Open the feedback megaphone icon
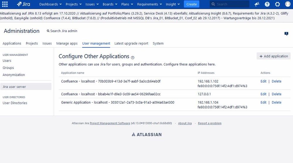 coord(257,4)
